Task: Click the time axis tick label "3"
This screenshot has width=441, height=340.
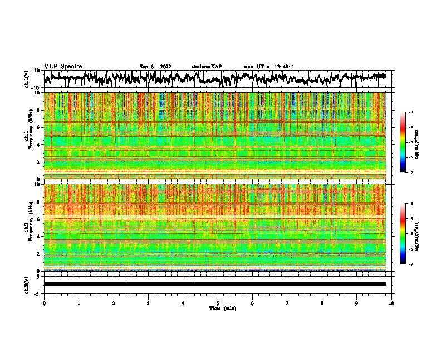Action: 148,303
